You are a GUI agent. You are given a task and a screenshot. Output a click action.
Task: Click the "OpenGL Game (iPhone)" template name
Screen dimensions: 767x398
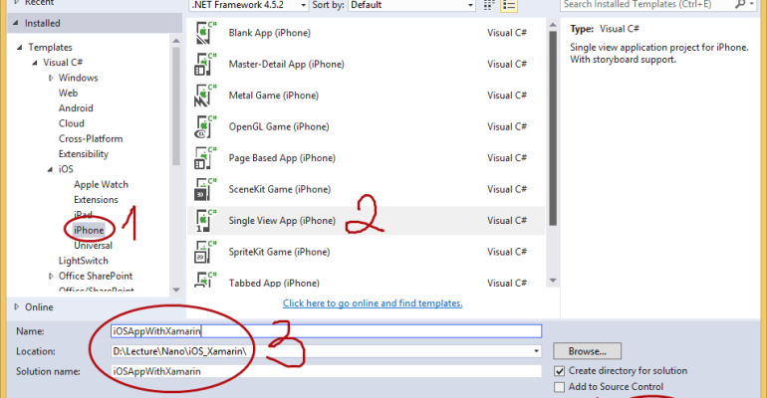coord(279,126)
